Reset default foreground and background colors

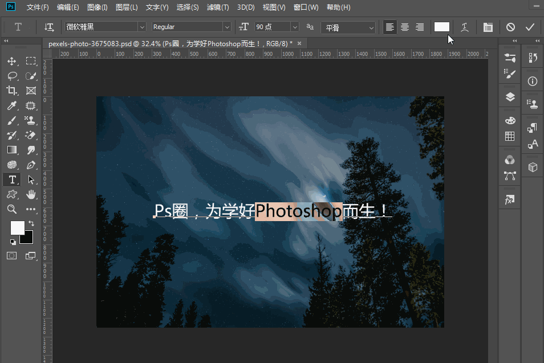pyautogui.click(x=13, y=242)
